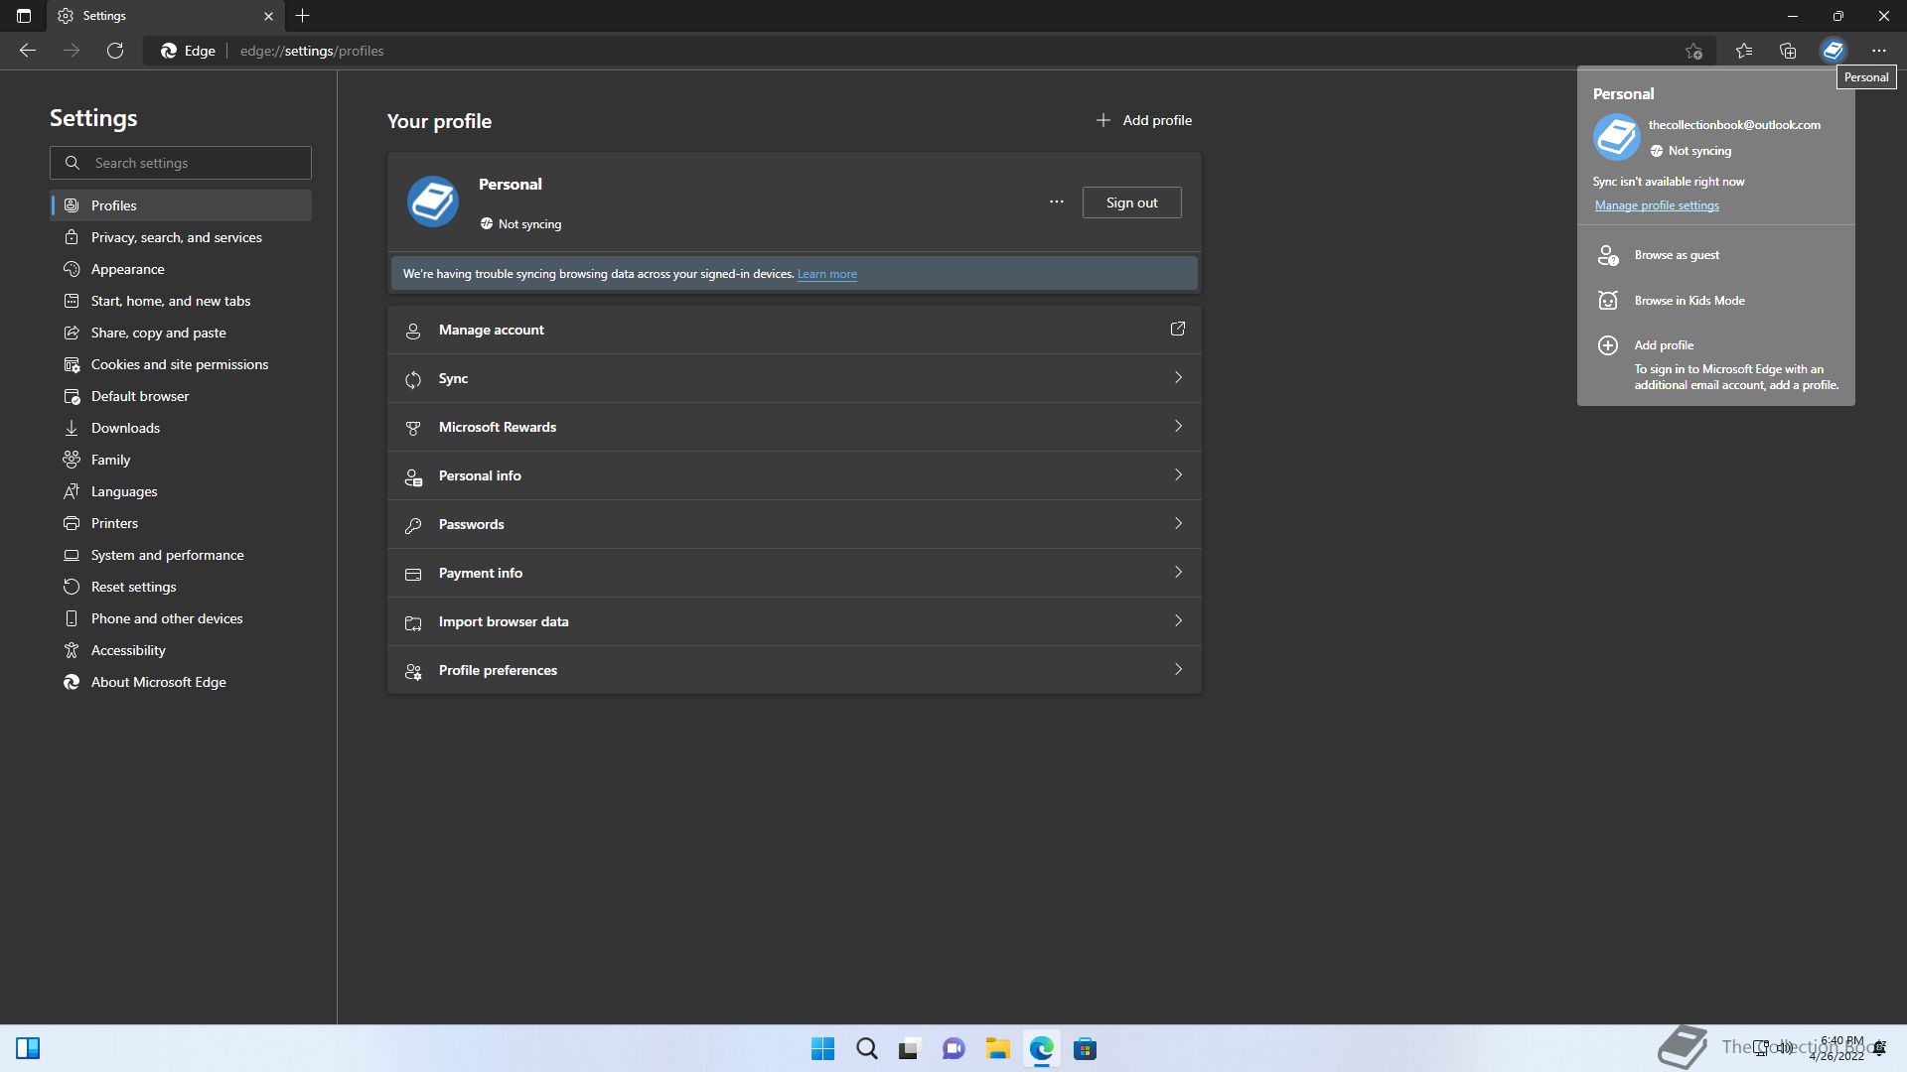This screenshot has height=1072, width=1907.
Task: Open System and performance settings
Action: point(181,555)
